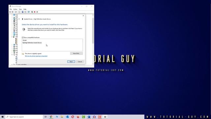
Task: Expand the Network adapters tree node
Action: point(12,35)
